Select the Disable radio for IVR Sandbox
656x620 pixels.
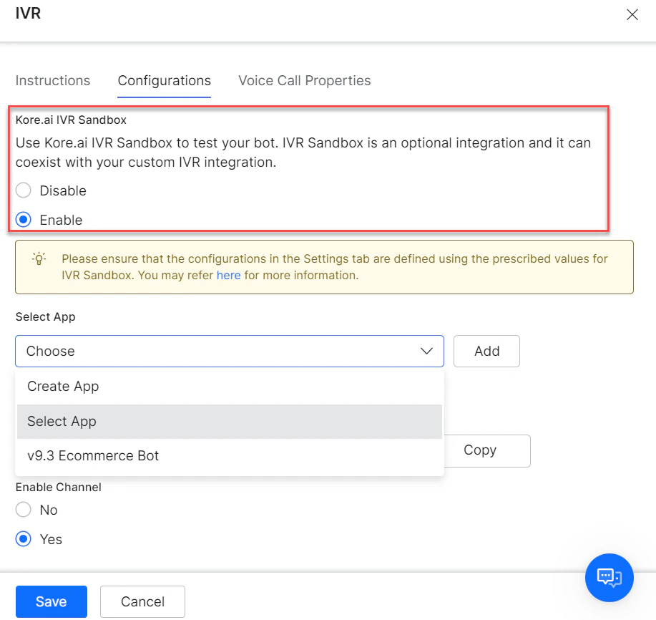click(23, 190)
